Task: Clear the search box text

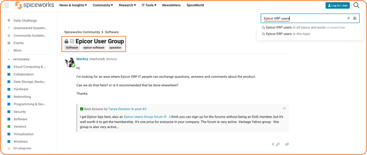Action: point(348,18)
